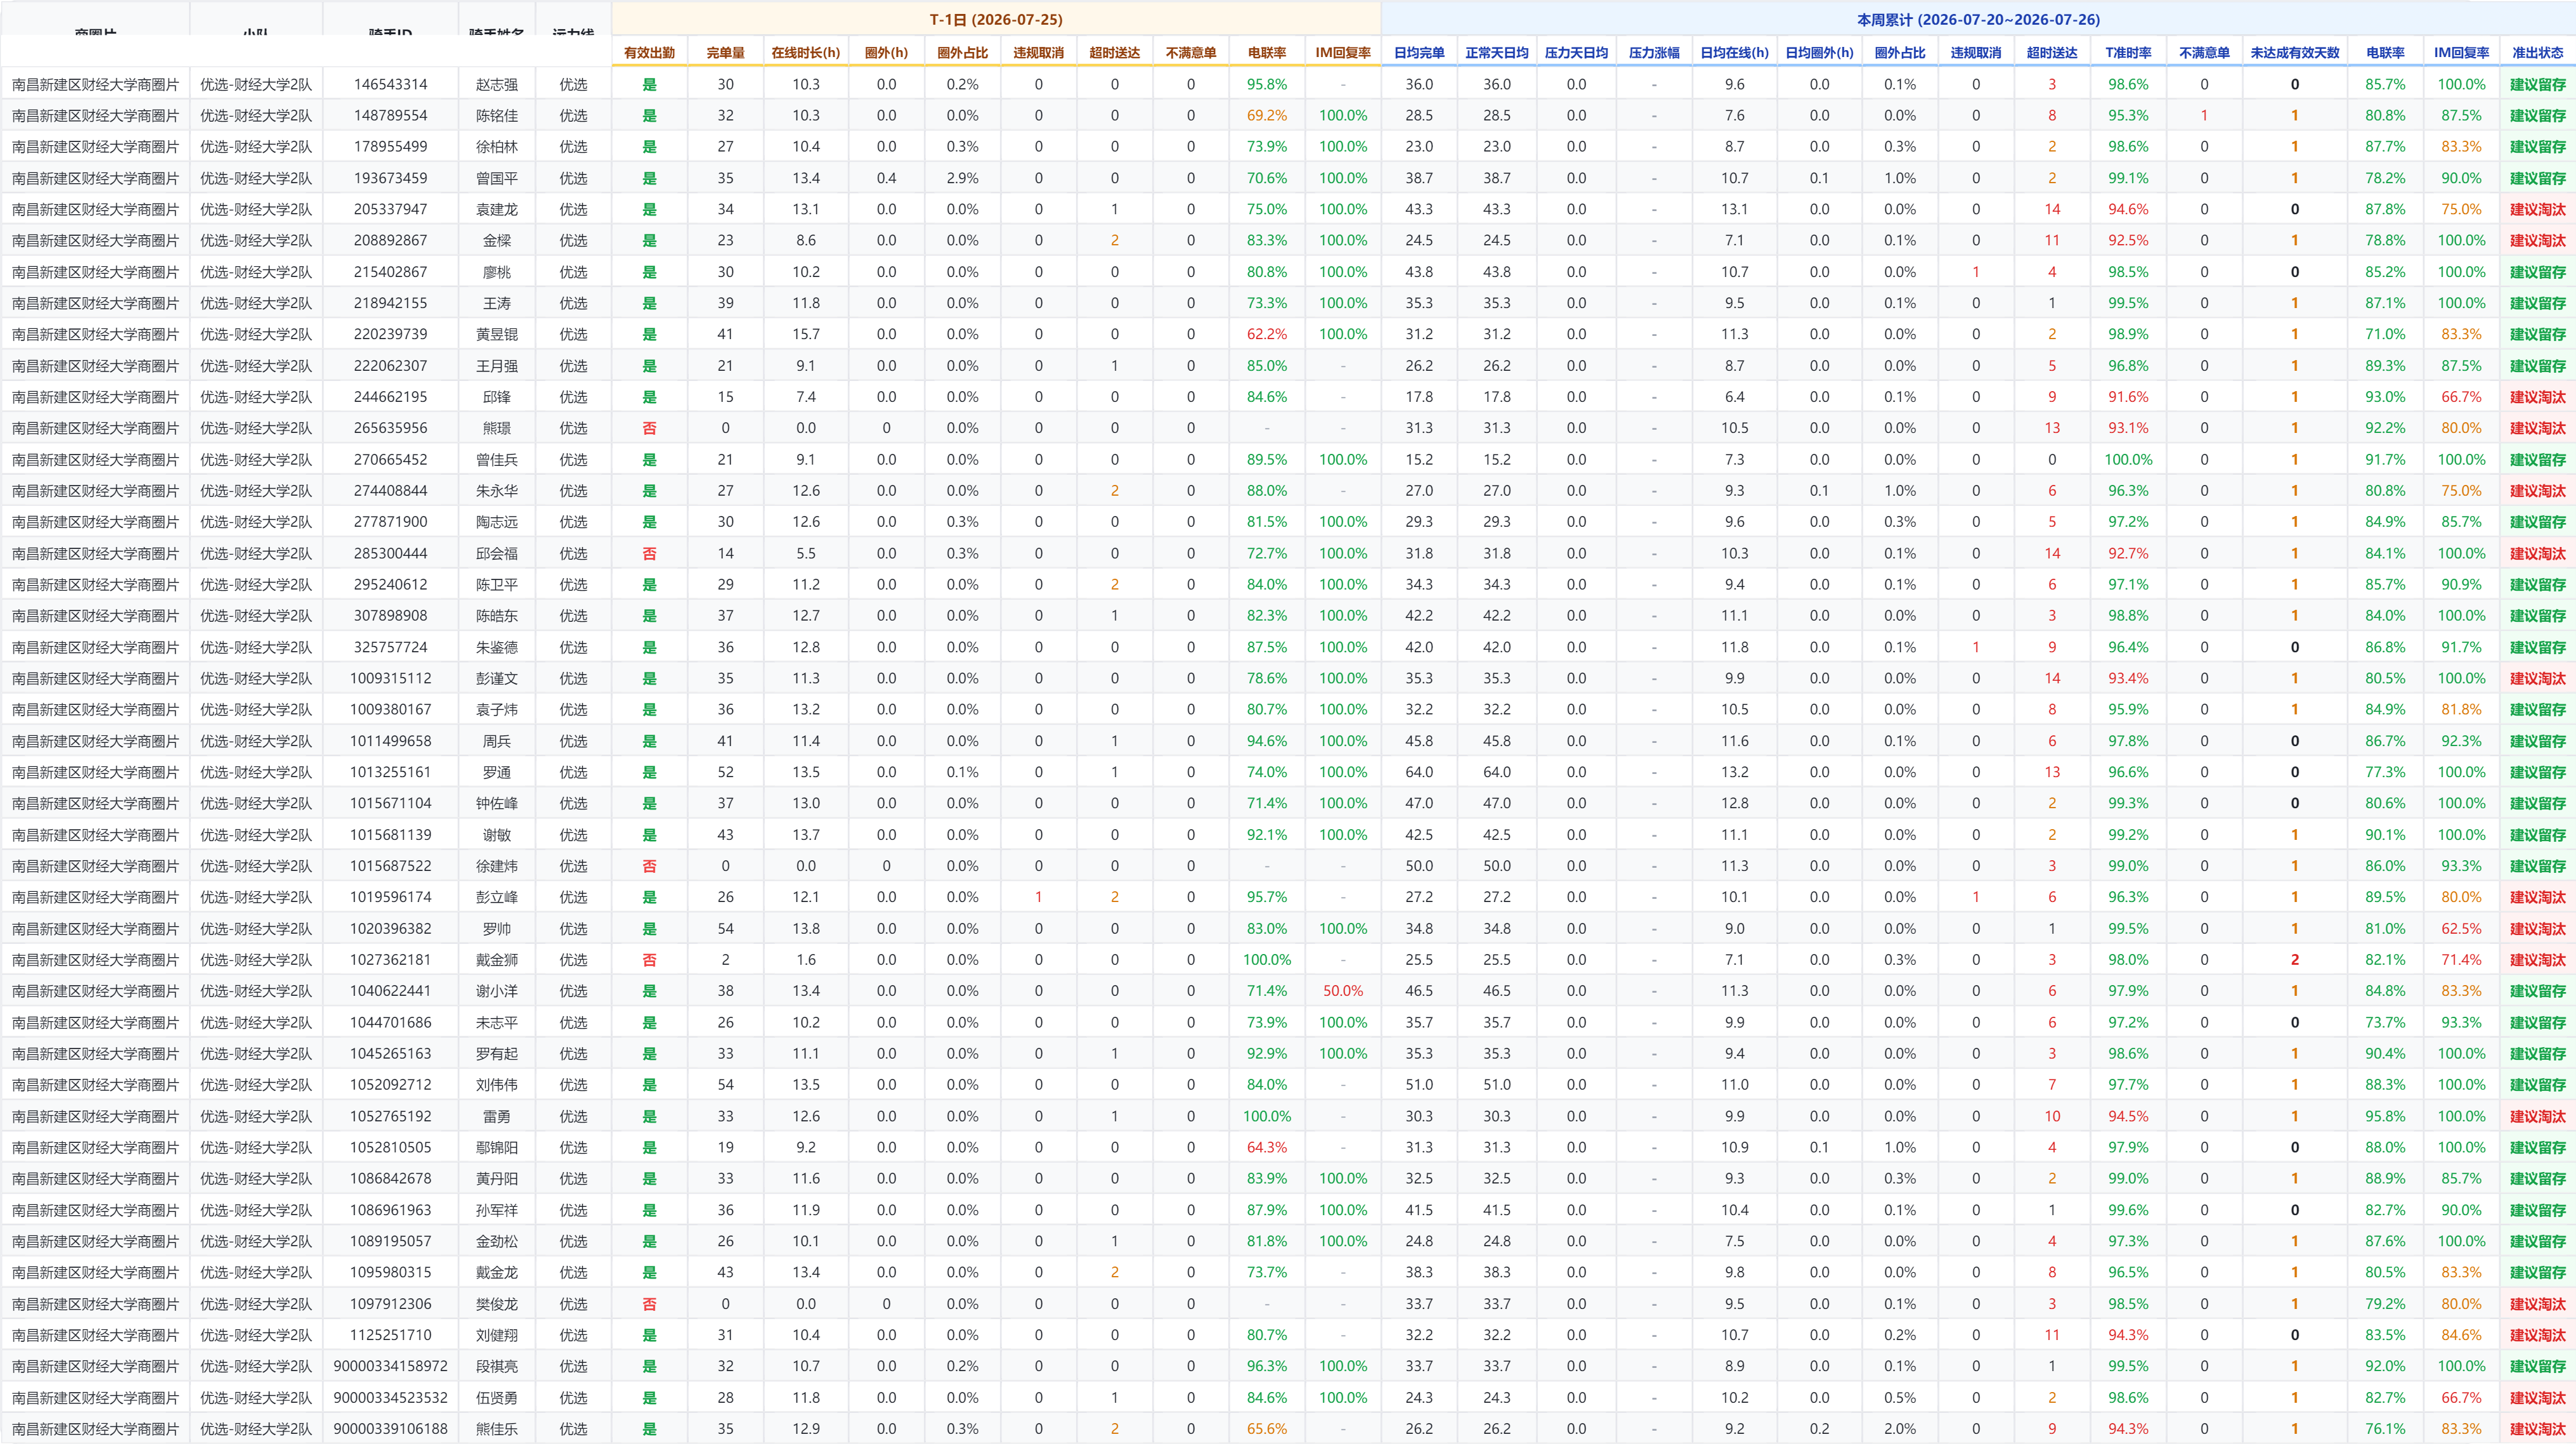Click the T-1日 (2026-07-25) group header

click(x=996, y=20)
